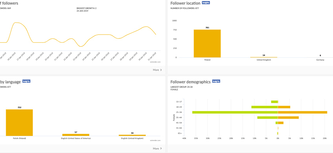The height and width of the screenshot is (153, 333).
Task: Select the Polish (Poland) language bar
Action: point(19,122)
